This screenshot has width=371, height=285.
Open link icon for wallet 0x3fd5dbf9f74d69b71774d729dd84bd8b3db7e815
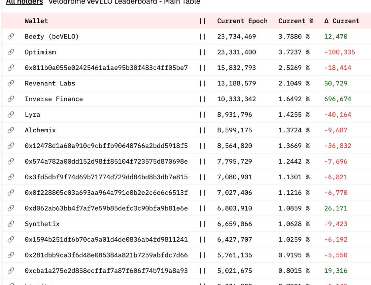(x=11, y=177)
